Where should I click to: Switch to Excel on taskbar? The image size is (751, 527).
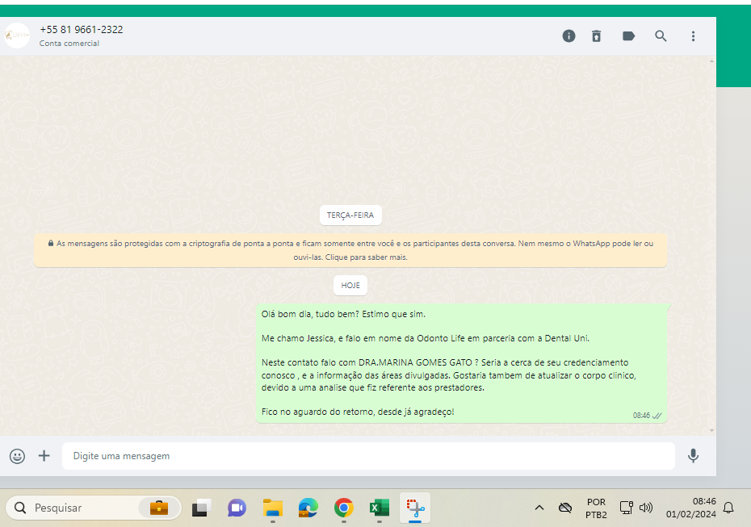[x=380, y=508]
